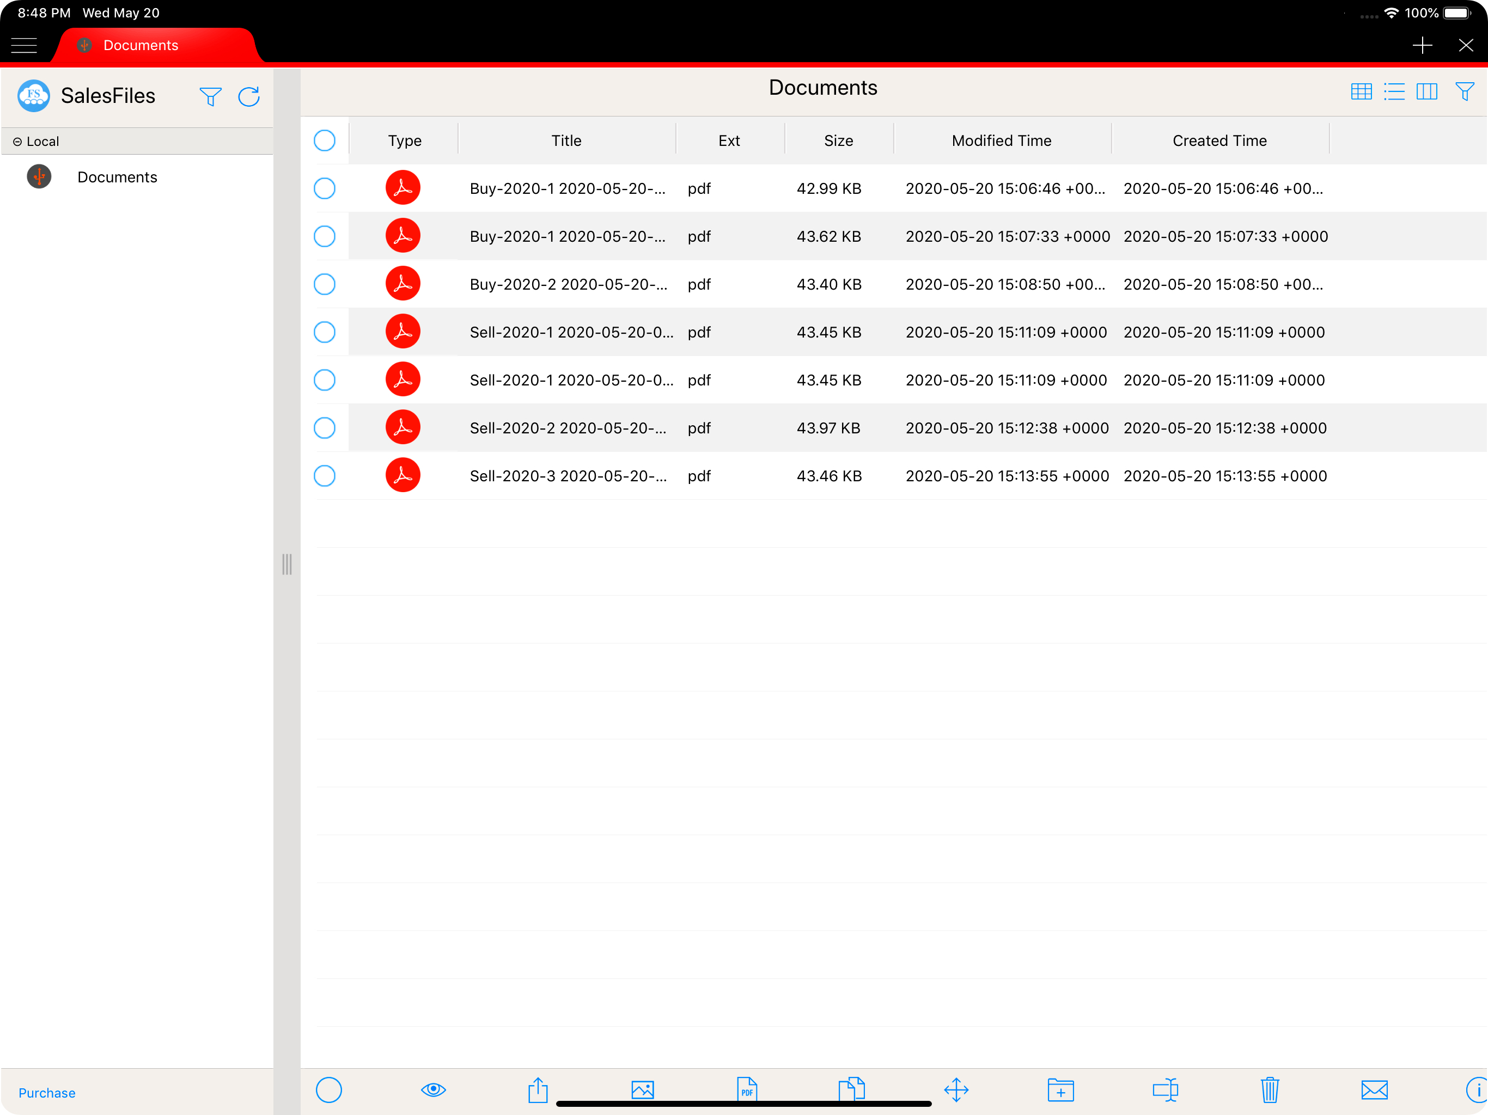1488x1115 pixels.
Task: Open the Documents filter funnel
Action: point(1465,91)
